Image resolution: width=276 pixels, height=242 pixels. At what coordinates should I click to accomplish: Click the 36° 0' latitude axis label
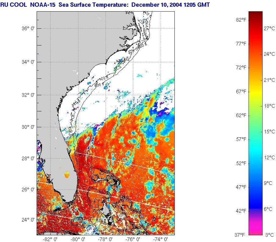pyautogui.click(x=27, y=28)
